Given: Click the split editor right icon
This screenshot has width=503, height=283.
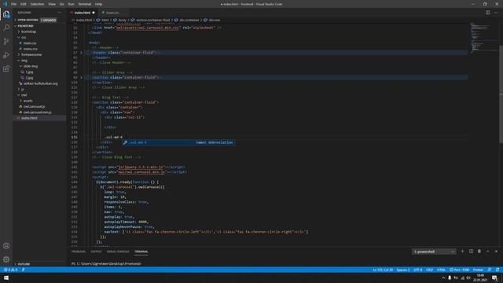Looking at the screenshot, I should coord(487,13).
